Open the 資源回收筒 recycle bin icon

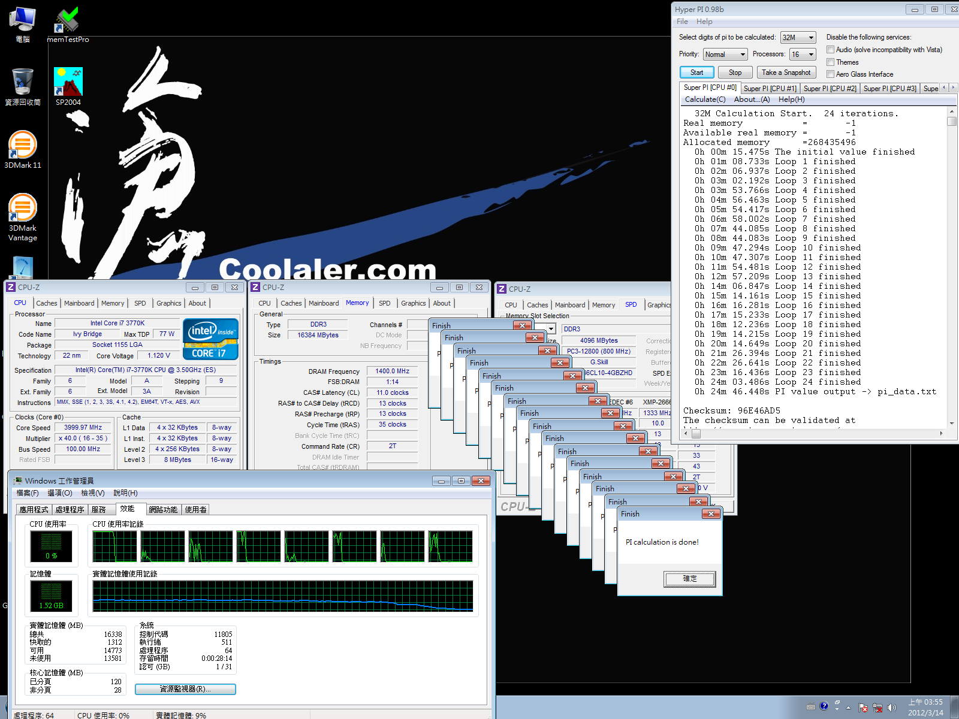pyautogui.click(x=23, y=87)
